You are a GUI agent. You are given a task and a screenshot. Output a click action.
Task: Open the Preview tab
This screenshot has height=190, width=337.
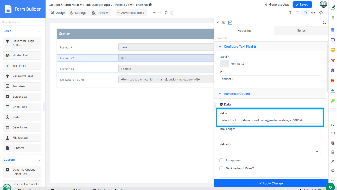coord(100,13)
